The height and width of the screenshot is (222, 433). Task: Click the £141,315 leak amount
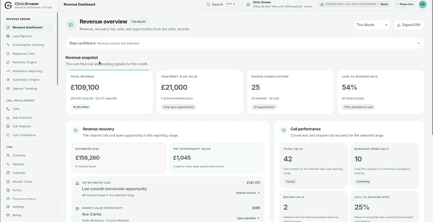[253, 183]
